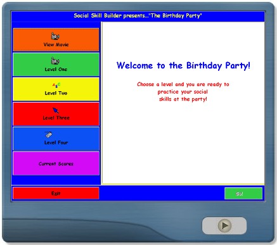Click the 'View Movie' text label

pyautogui.click(x=56, y=44)
